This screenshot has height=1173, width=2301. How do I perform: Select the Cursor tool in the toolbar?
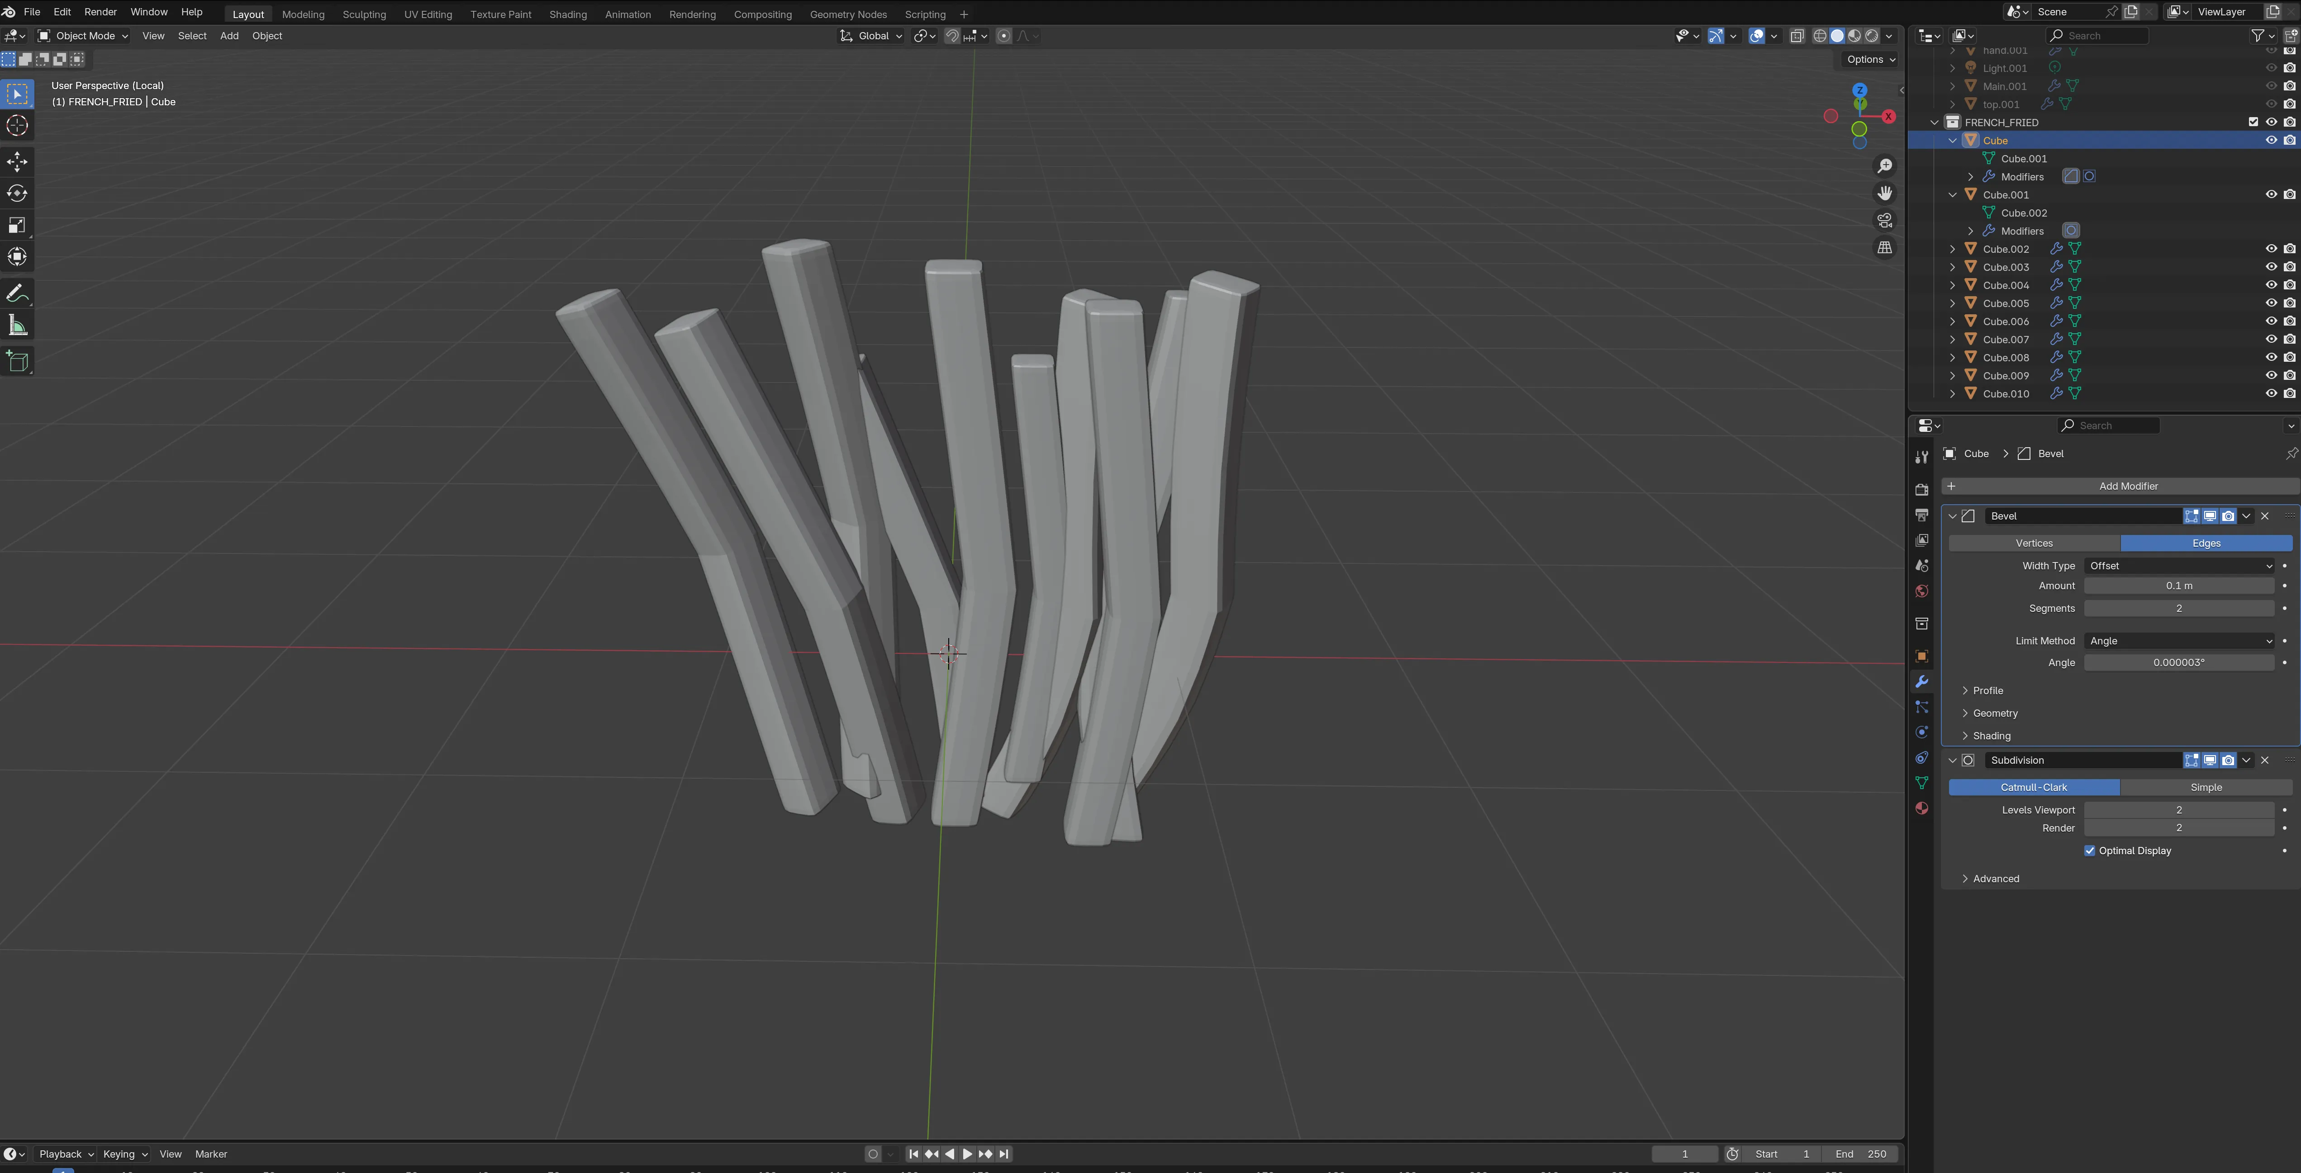coord(17,126)
